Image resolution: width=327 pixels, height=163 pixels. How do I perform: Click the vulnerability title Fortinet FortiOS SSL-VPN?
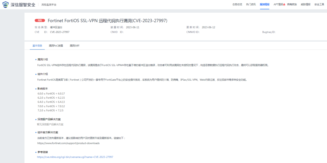click(x=107, y=21)
